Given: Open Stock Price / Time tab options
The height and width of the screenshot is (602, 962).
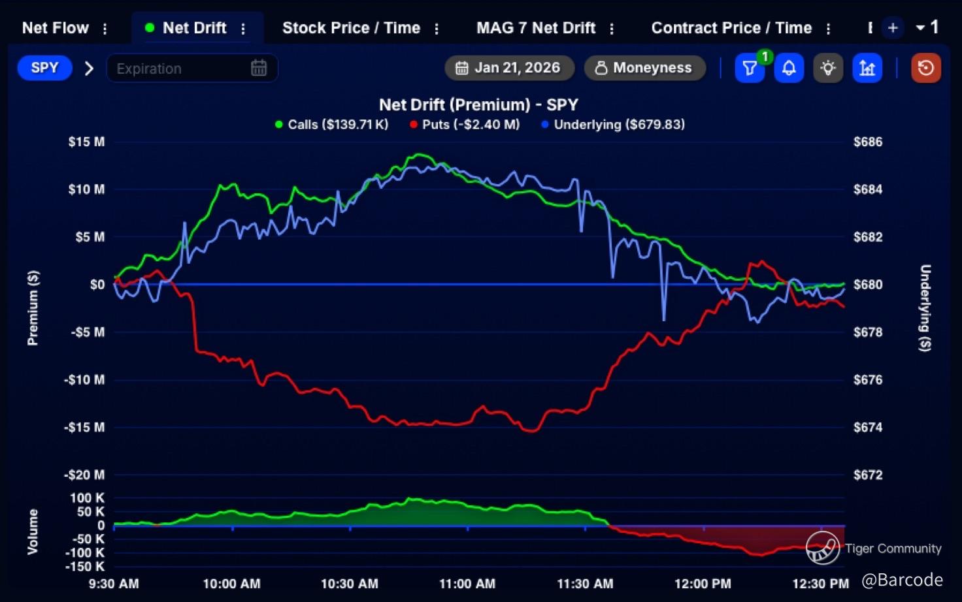Looking at the screenshot, I should pos(437,29).
